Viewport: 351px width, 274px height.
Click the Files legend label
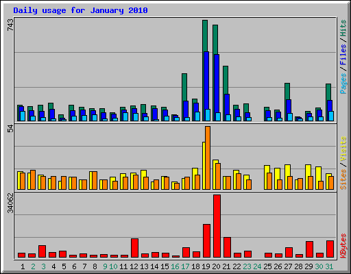coord(343,55)
